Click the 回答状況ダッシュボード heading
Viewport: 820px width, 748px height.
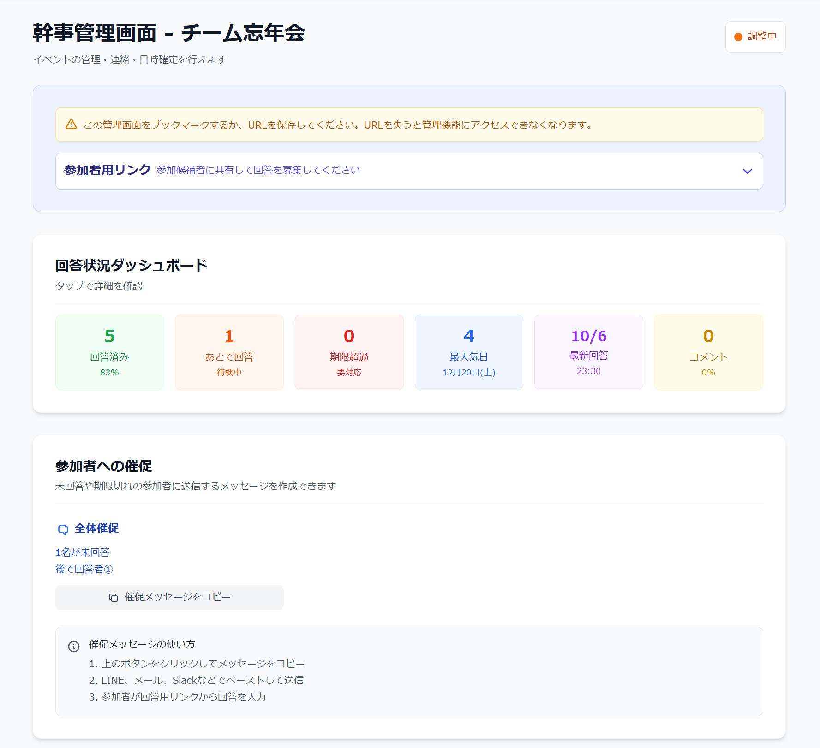tap(132, 266)
